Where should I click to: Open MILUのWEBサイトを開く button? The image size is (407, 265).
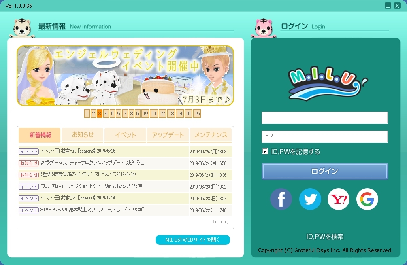pyautogui.click(x=193, y=240)
